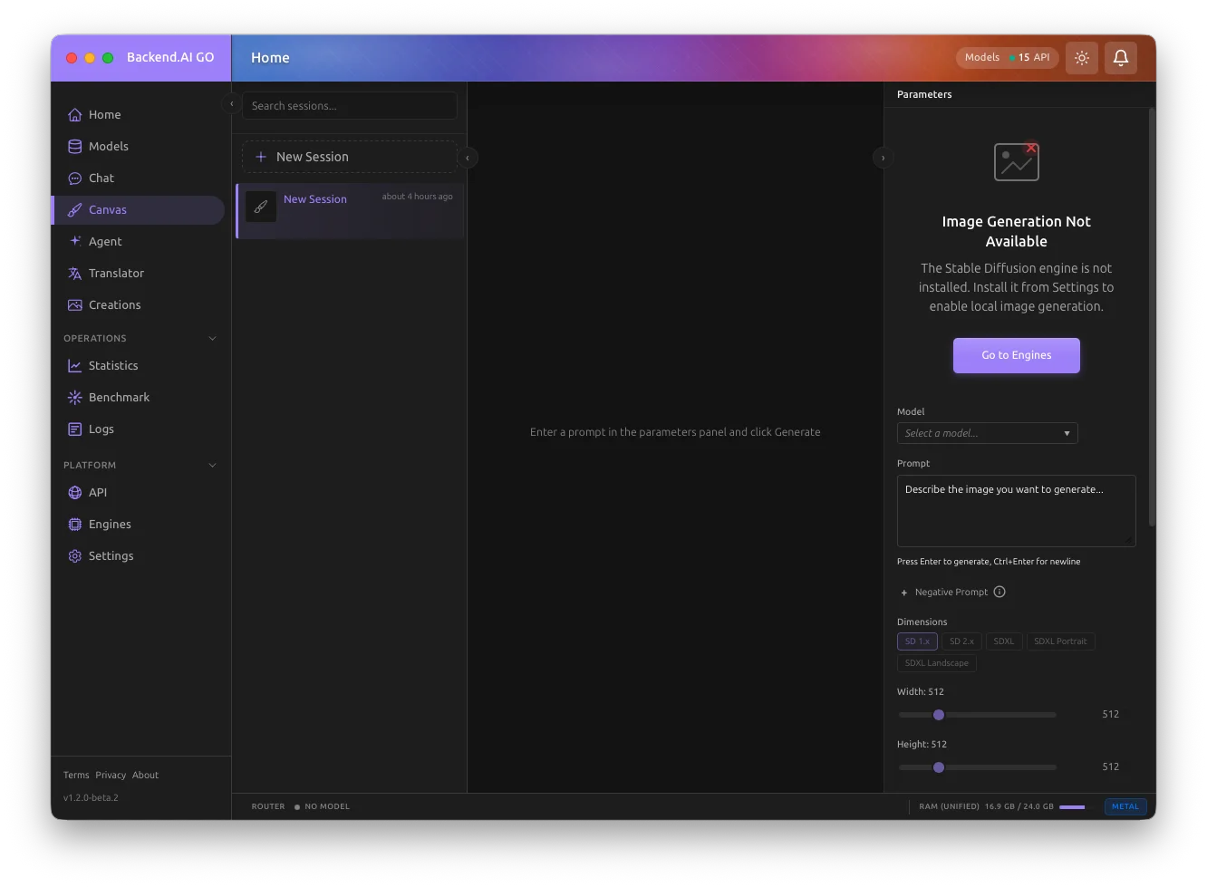Open the Translator page in sidebar
1207x887 pixels.
coord(116,274)
